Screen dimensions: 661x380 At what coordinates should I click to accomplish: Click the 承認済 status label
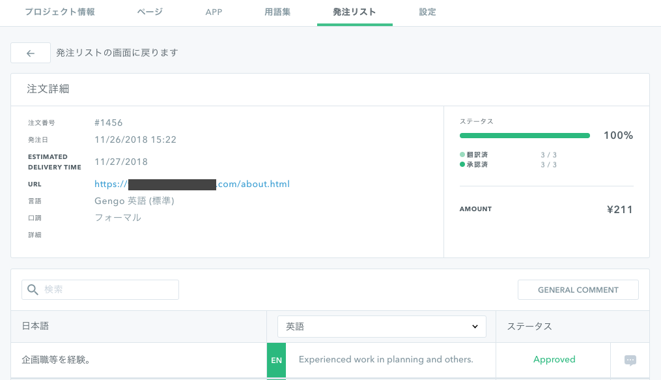click(477, 164)
